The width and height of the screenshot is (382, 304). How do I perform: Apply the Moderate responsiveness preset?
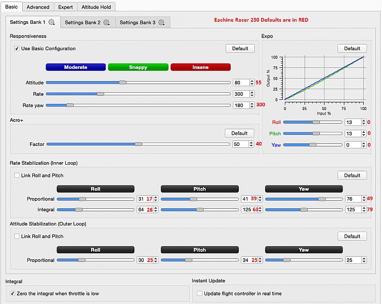[75, 67]
